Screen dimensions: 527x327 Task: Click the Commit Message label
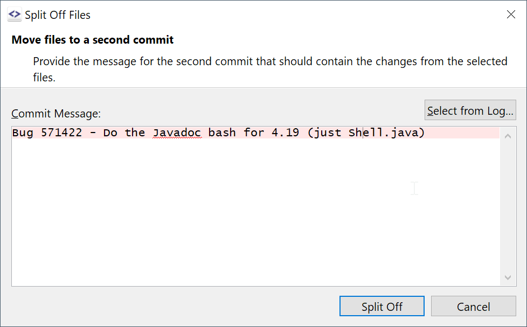57,114
